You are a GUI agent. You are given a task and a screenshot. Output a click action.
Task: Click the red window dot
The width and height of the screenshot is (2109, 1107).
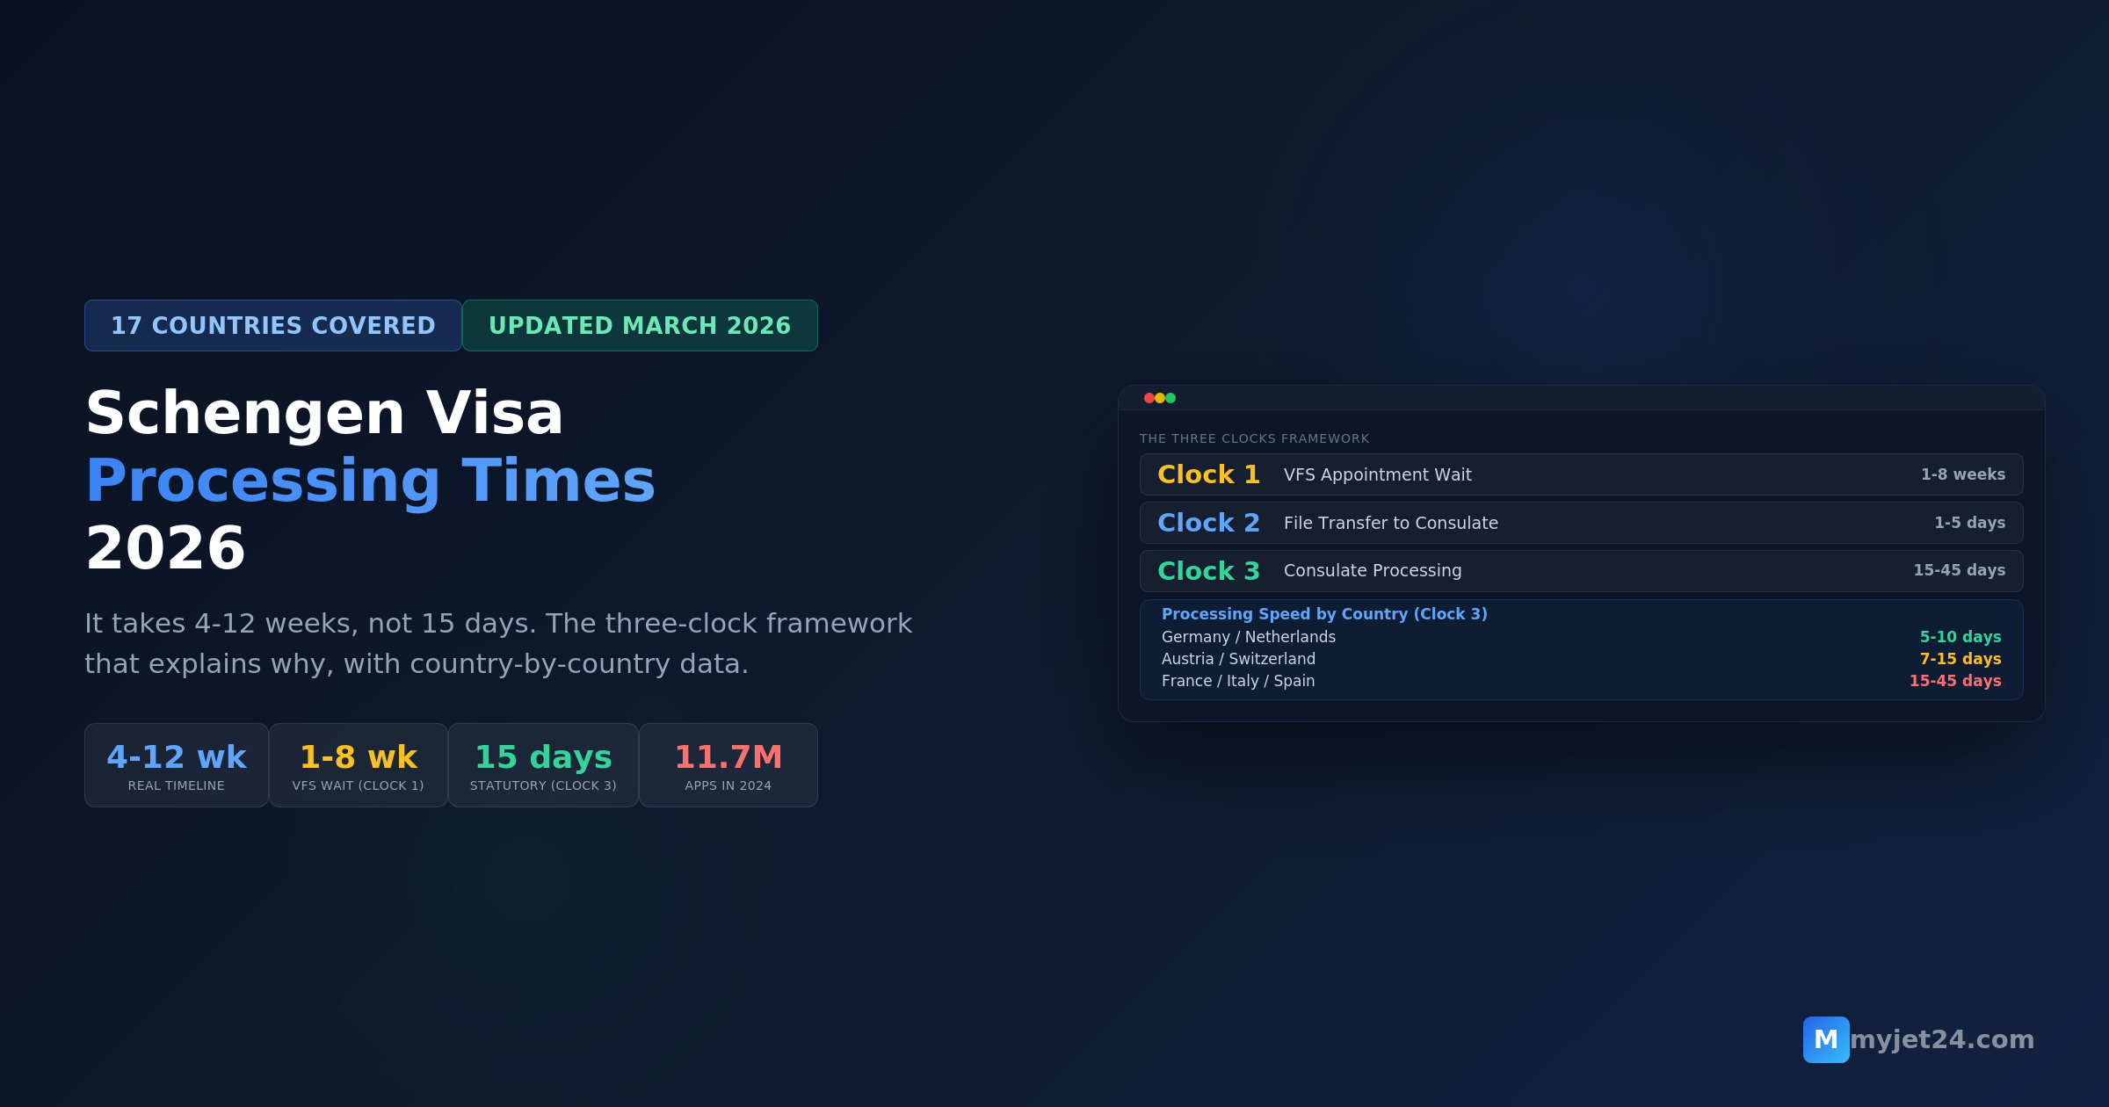point(1149,398)
